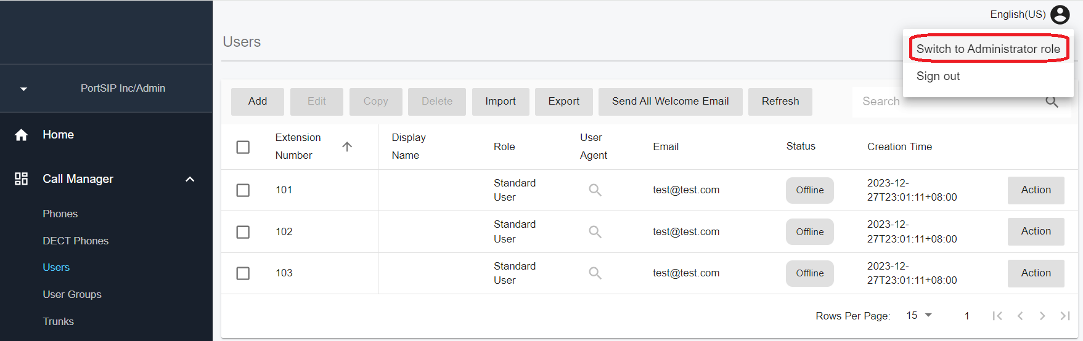Click User Agent magnifier for extension 101

point(595,190)
